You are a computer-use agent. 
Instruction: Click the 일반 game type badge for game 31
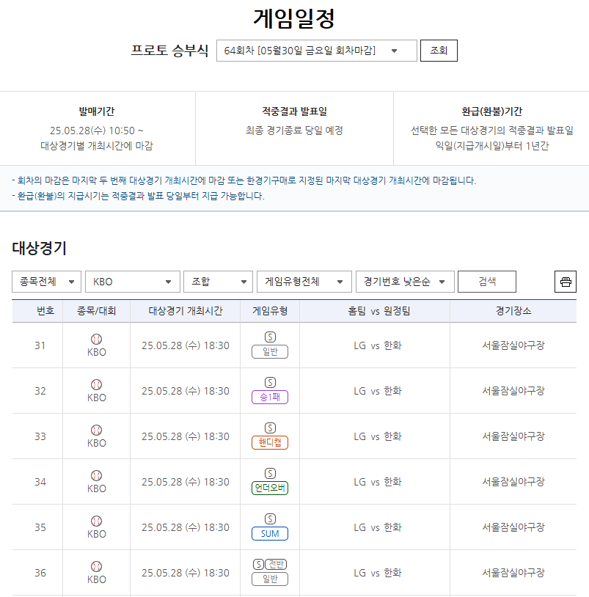(269, 351)
